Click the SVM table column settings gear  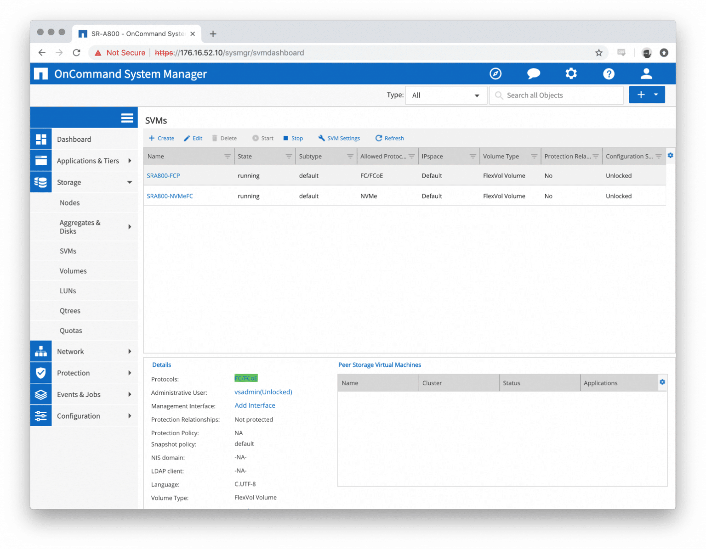(x=671, y=156)
